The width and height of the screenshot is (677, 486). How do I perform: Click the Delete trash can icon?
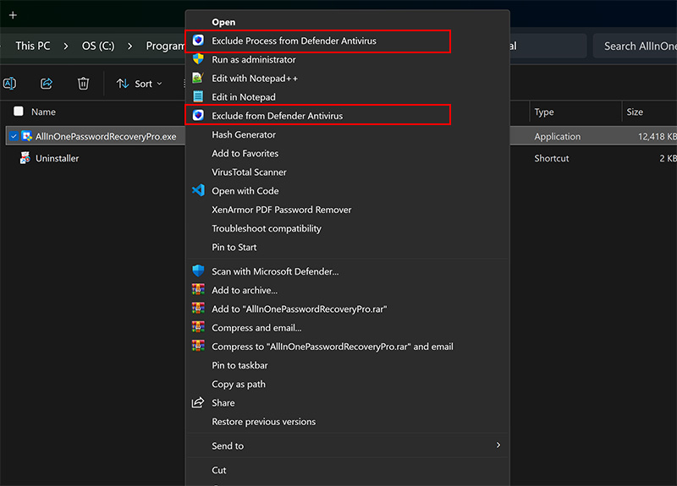pyautogui.click(x=83, y=83)
